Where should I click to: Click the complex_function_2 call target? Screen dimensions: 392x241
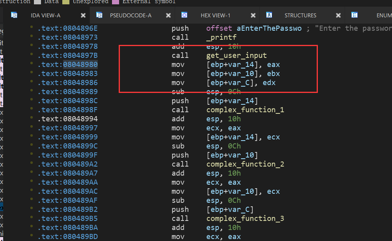click(245, 164)
